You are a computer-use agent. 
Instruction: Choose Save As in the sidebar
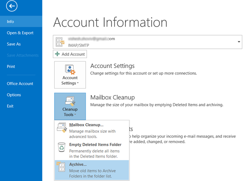tap(14, 44)
